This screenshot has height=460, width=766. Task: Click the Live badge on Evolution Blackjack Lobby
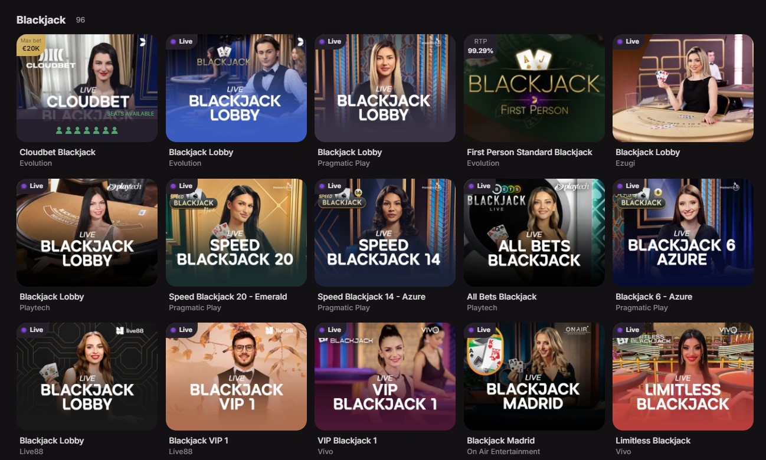[x=182, y=41]
